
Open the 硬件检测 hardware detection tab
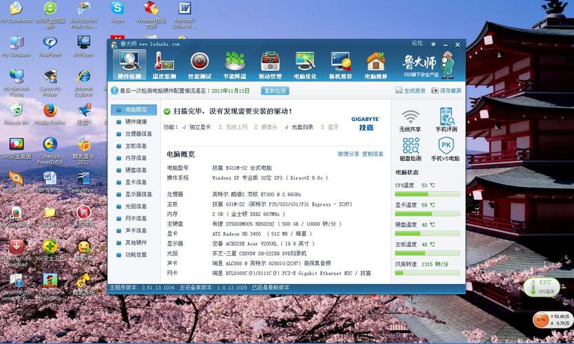tap(130, 65)
